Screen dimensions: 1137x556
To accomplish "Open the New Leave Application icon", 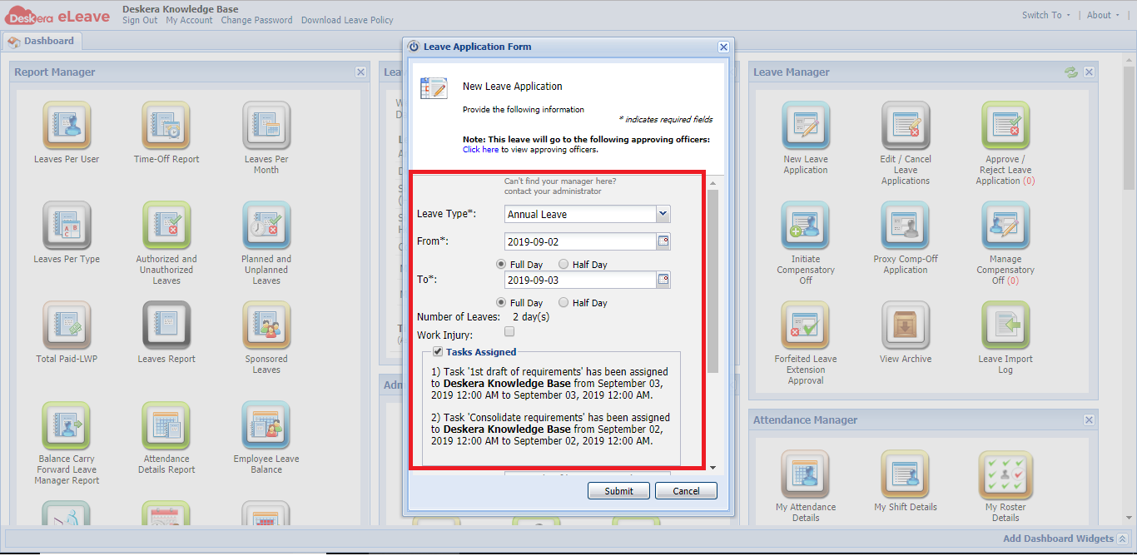I will tap(804, 125).
